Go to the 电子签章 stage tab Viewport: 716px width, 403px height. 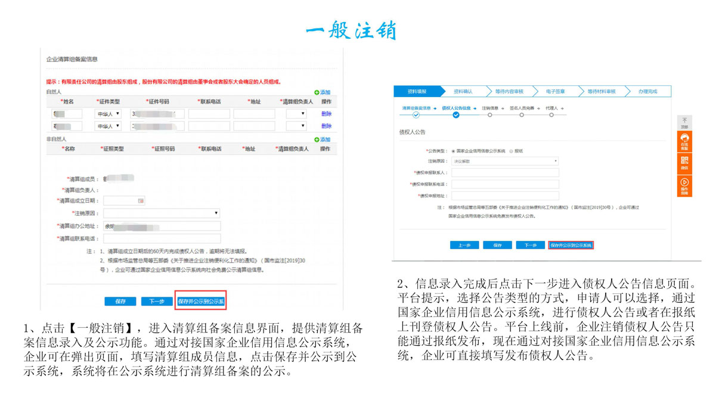click(x=555, y=92)
